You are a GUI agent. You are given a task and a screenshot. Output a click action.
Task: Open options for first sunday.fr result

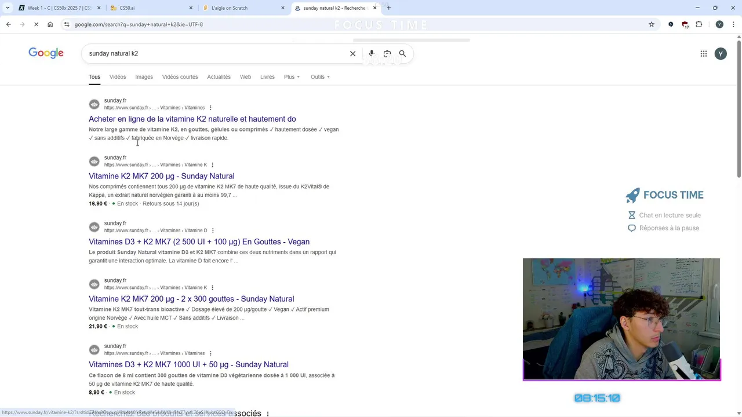point(210,108)
